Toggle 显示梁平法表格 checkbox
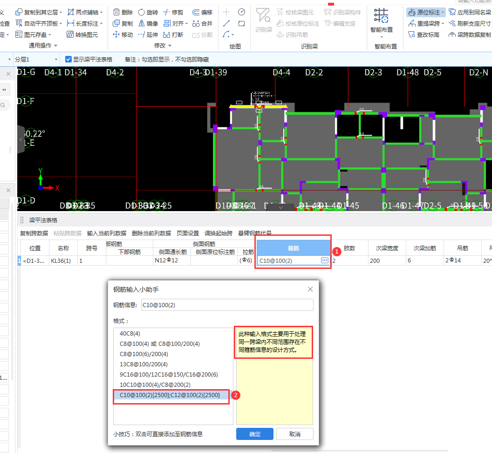Viewport: 492px width, 453px height. (68, 59)
